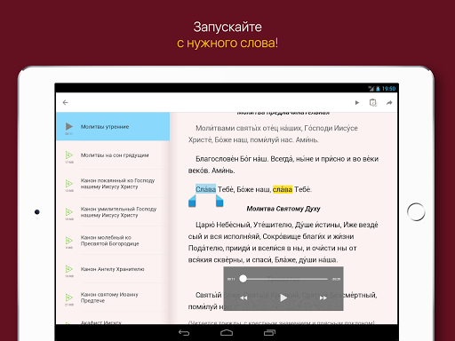Open the bookmark icon in toolbar

click(373, 102)
